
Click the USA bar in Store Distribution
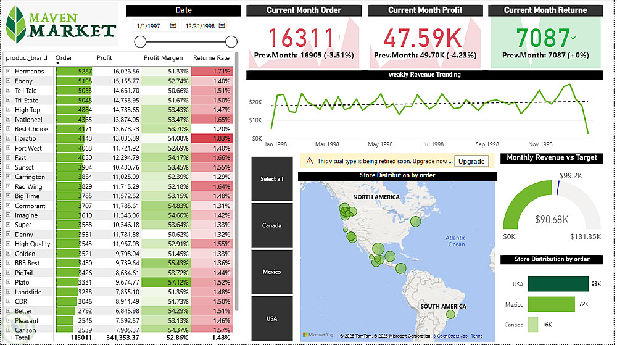pos(558,284)
